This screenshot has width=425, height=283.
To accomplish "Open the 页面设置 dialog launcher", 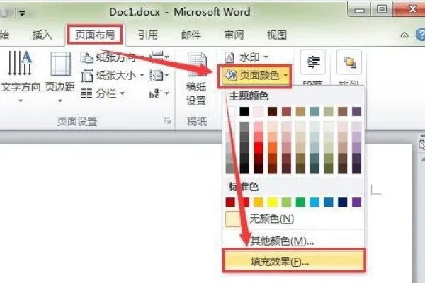I will tap(168, 121).
